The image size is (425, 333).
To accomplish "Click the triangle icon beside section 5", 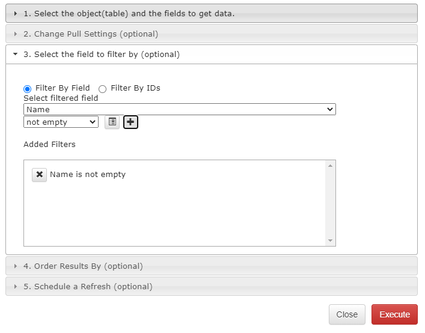I will click(x=16, y=286).
